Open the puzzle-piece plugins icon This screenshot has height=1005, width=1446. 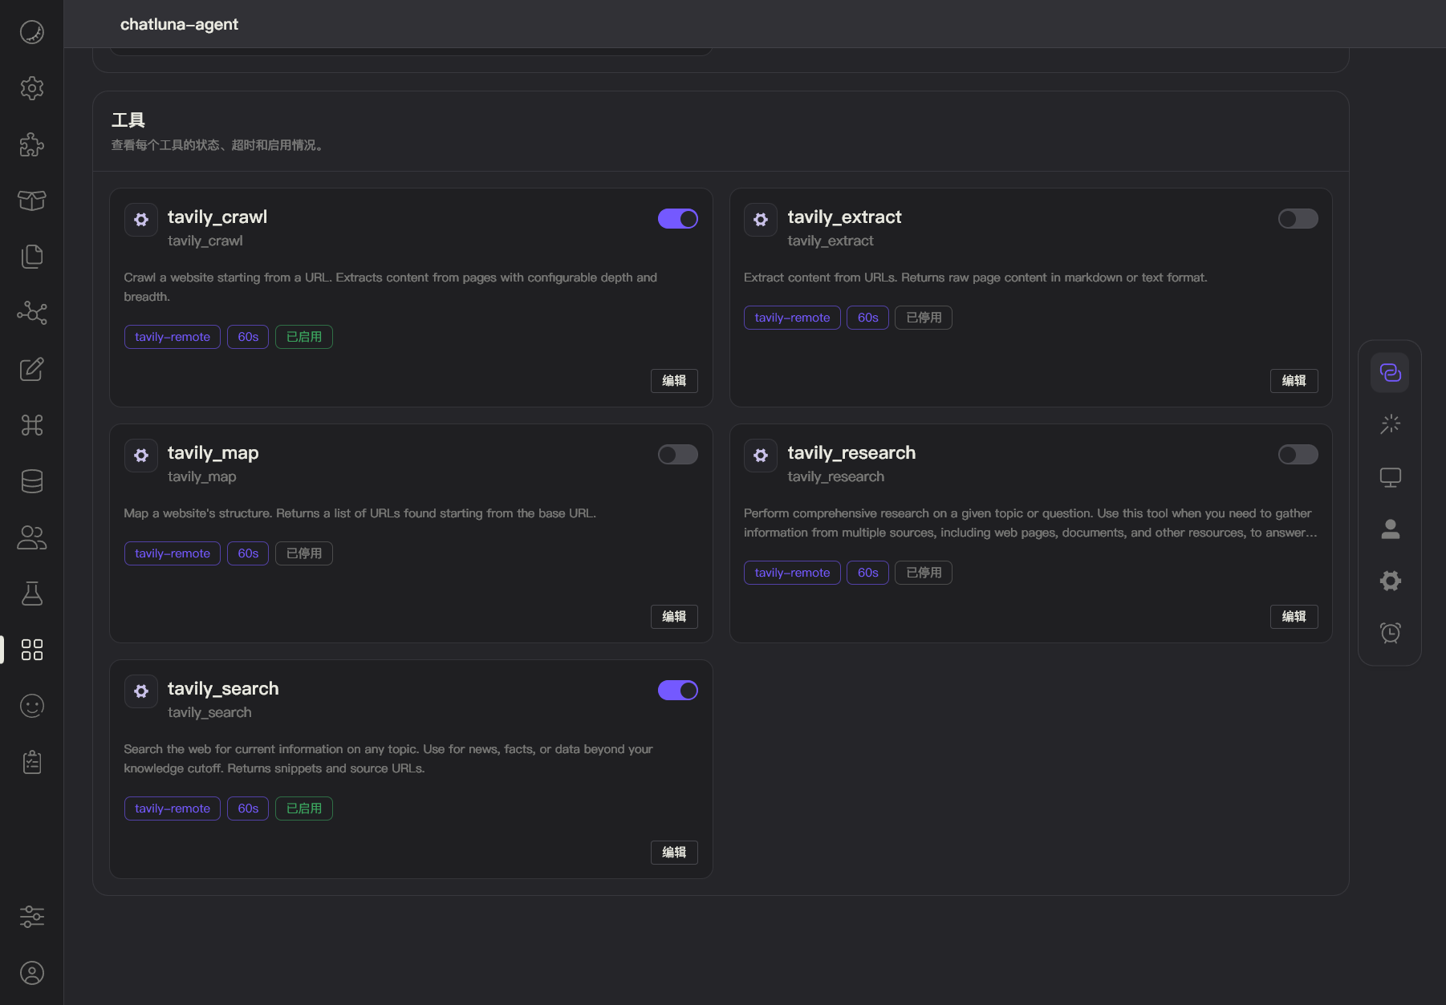32,144
